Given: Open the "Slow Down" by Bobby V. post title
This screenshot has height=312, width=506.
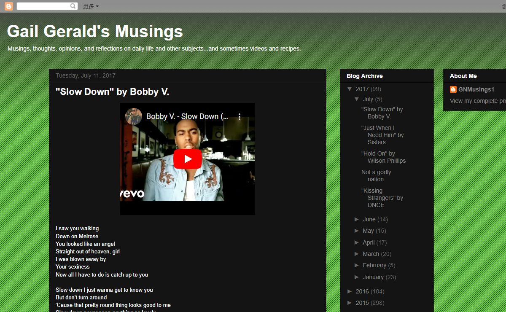Looking at the screenshot, I should 112,92.
